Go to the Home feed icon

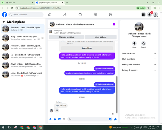pyautogui.click(x=50, y=15)
